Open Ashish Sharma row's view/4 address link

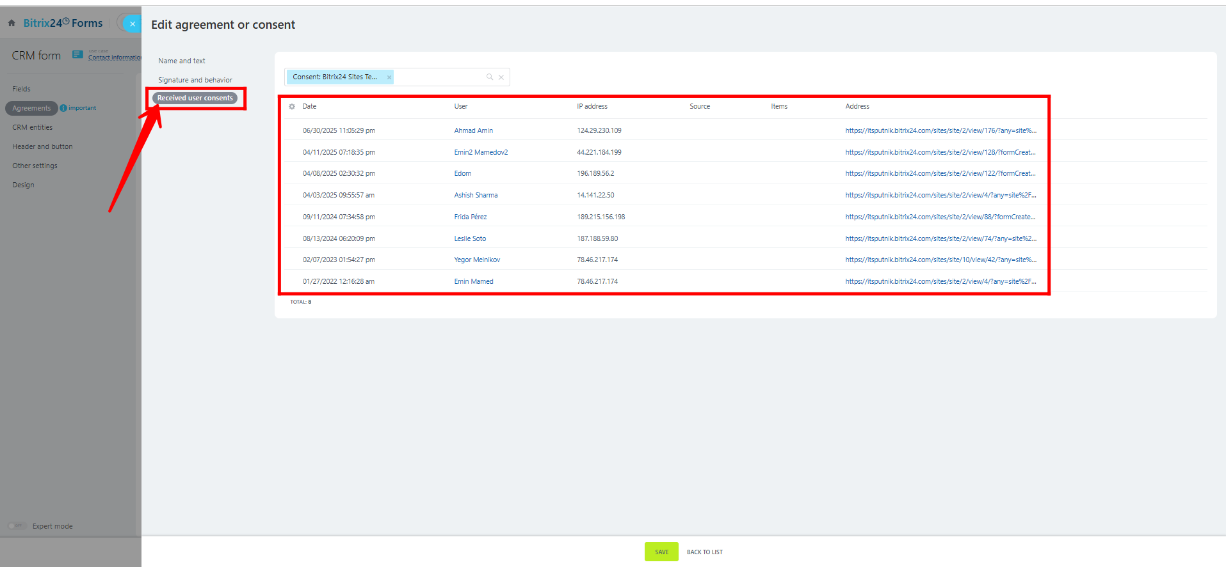(940, 195)
